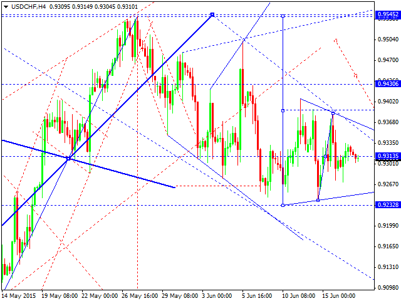Viewport: 401px width, 301px height.
Task: Click the USDCHF,H4 chart title text
Action: pyautogui.click(x=28, y=7)
